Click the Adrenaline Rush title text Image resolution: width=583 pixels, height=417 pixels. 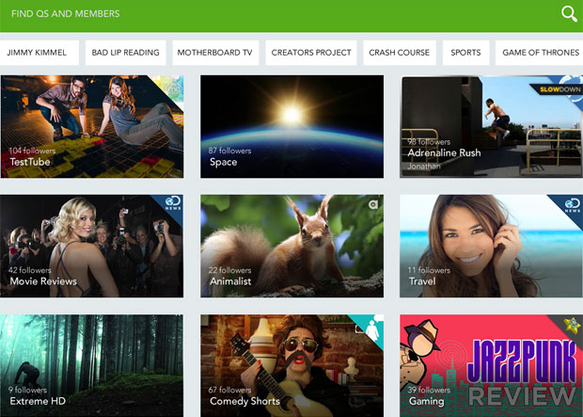pyautogui.click(x=445, y=152)
